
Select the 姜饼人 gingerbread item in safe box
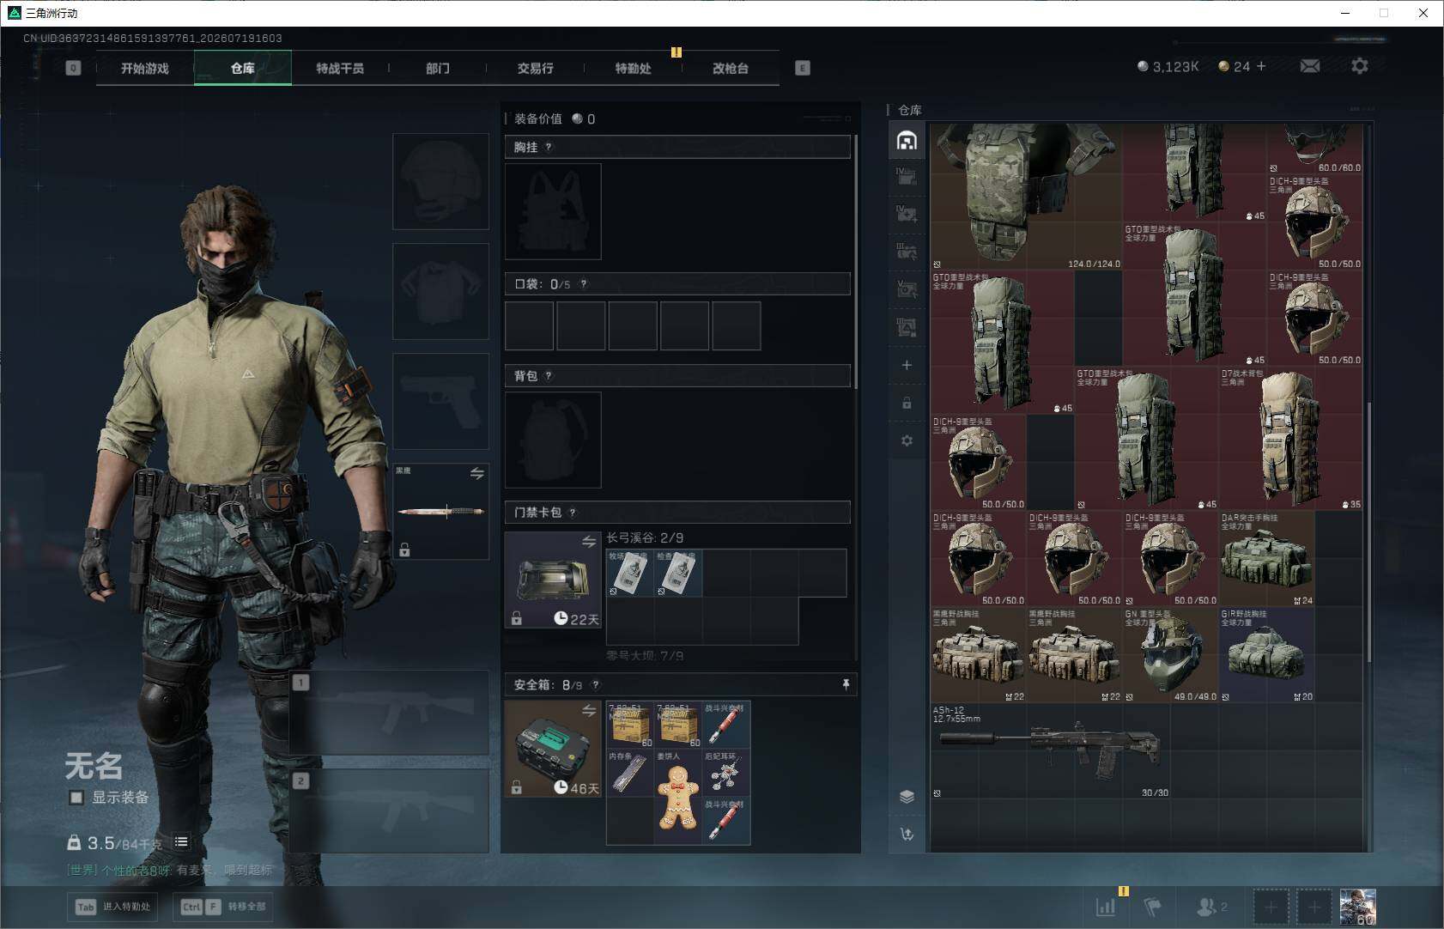click(x=678, y=797)
